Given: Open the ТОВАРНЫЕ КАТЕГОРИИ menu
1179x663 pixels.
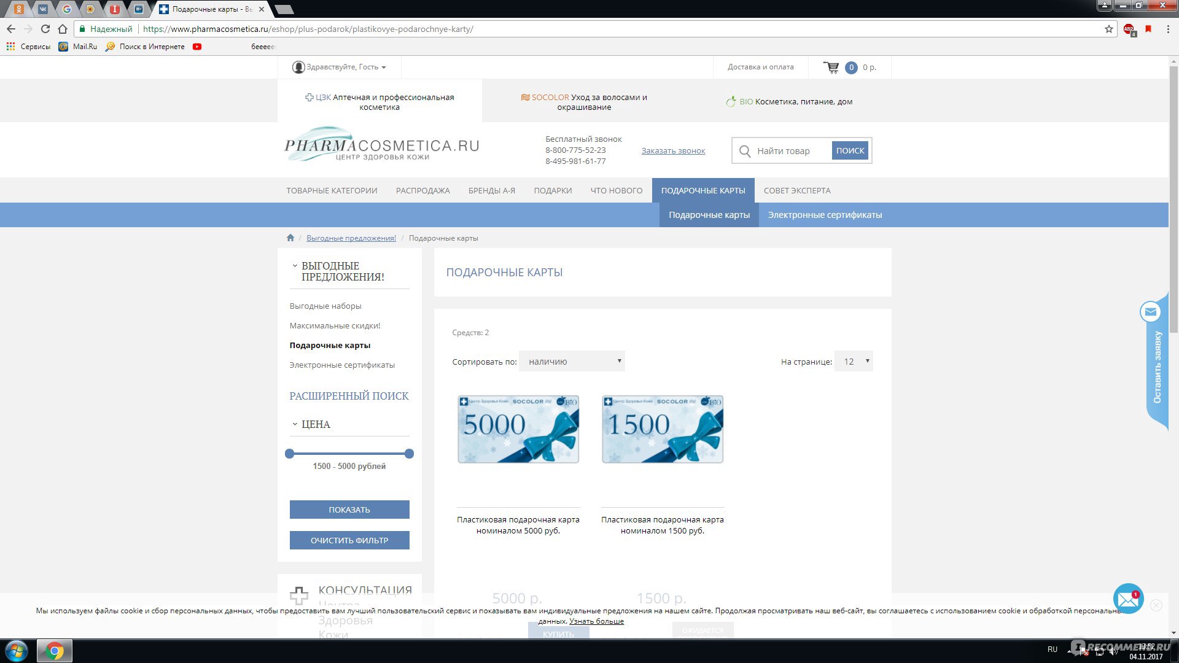Looking at the screenshot, I should pyautogui.click(x=332, y=190).
